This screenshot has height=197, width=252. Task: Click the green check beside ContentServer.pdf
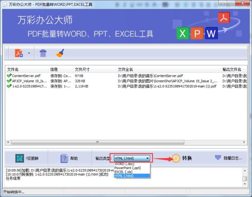pos(9,76)
